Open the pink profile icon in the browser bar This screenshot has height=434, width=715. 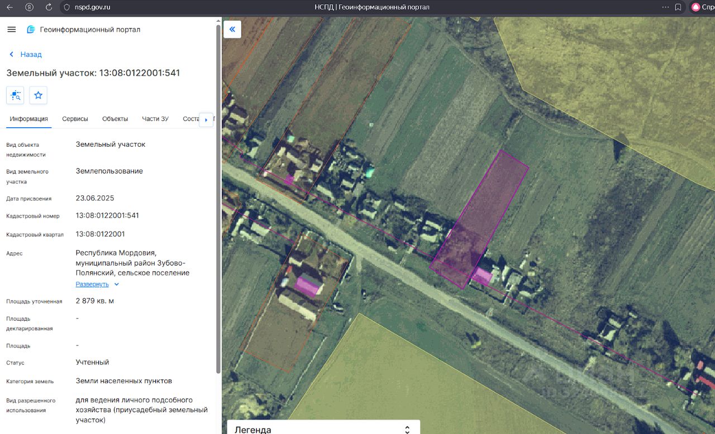(695, 7)
